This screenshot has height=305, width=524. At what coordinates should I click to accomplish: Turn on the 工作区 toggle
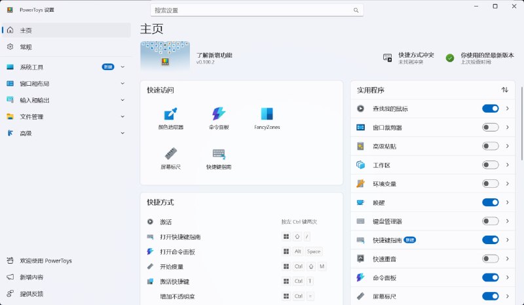click(x=490, y=165)
